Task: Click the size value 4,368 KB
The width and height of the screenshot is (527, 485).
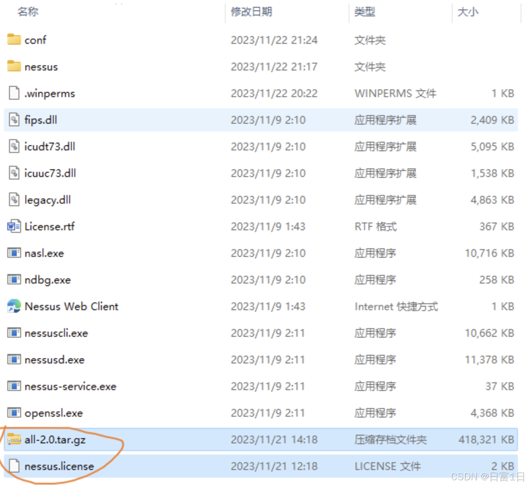Action: click(x=493, y=413)
